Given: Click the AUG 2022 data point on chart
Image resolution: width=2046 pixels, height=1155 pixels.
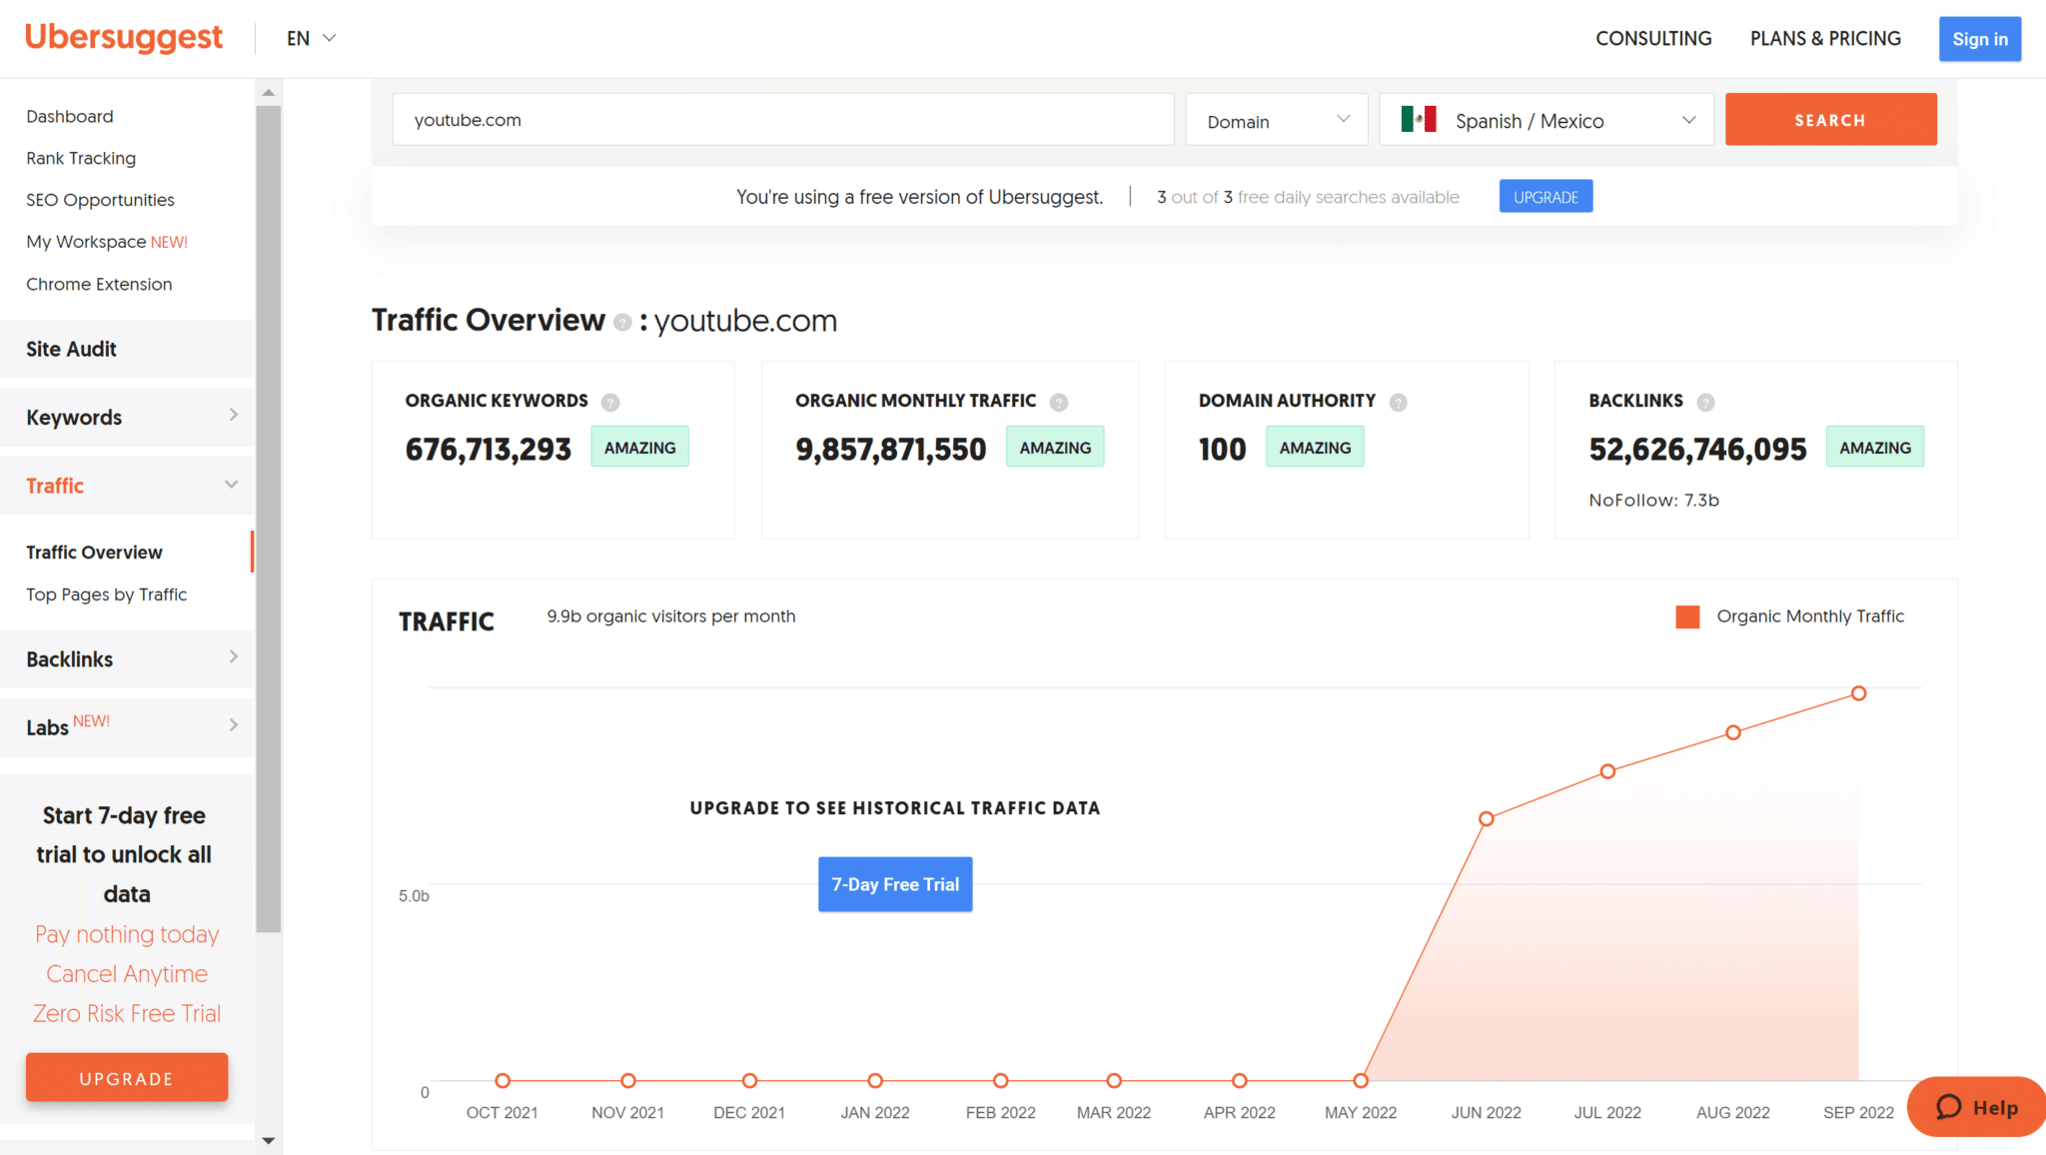Looking at the screenshot, I should [x=1733, y=732].
